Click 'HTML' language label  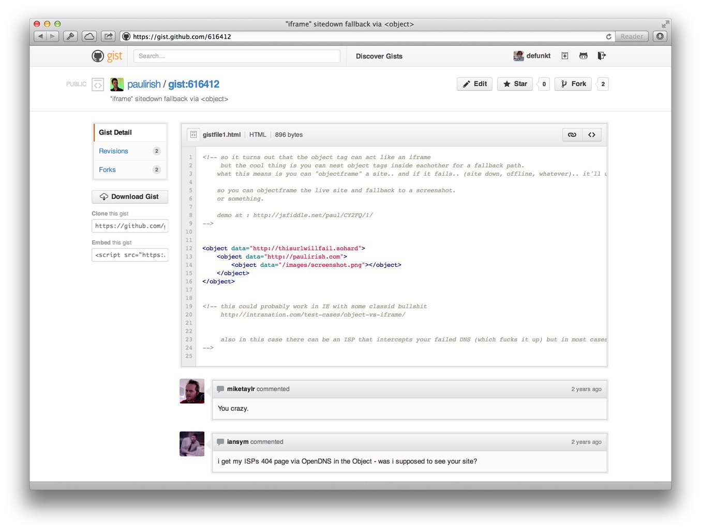tap(258, 135)
